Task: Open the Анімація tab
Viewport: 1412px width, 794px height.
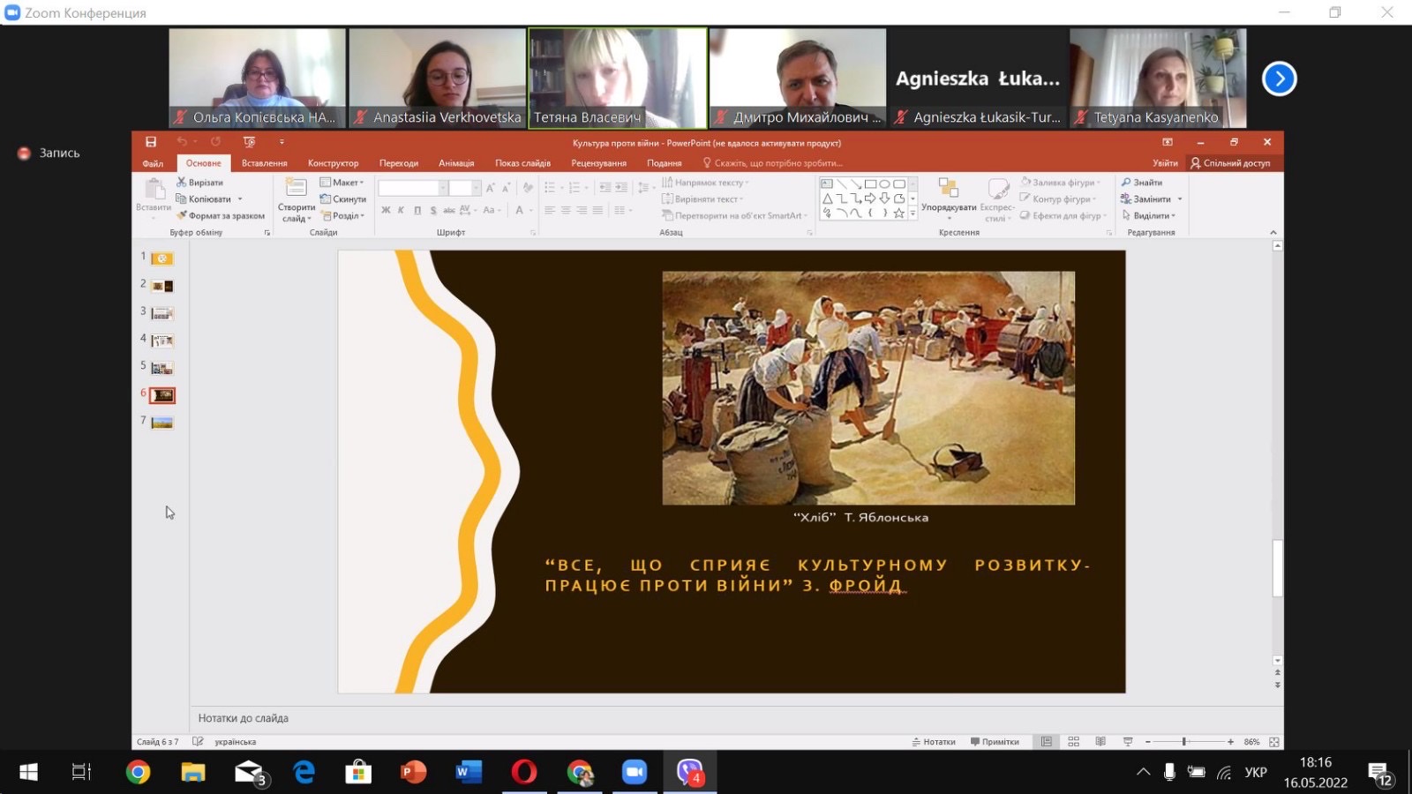Action: [456, 163]
